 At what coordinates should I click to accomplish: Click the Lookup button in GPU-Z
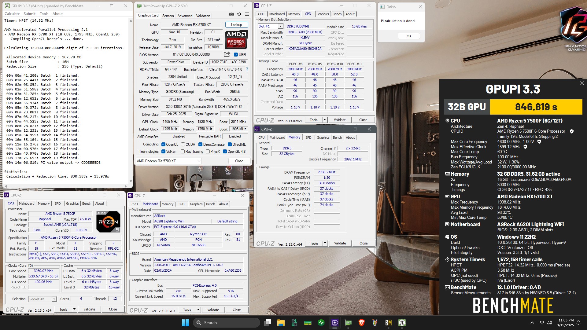click(x=236, y=25)
